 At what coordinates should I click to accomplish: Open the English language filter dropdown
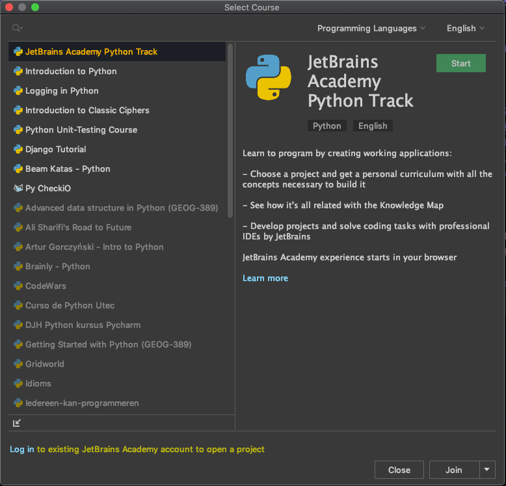click(x=465, y=29)
